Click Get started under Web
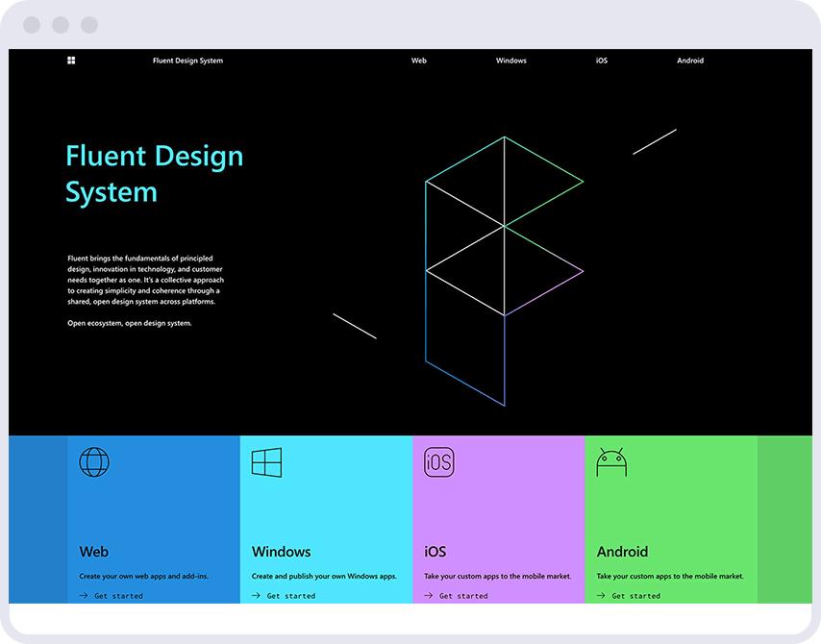Image resolution: width=821 pixels, height=644 pixels. [118, 596]
